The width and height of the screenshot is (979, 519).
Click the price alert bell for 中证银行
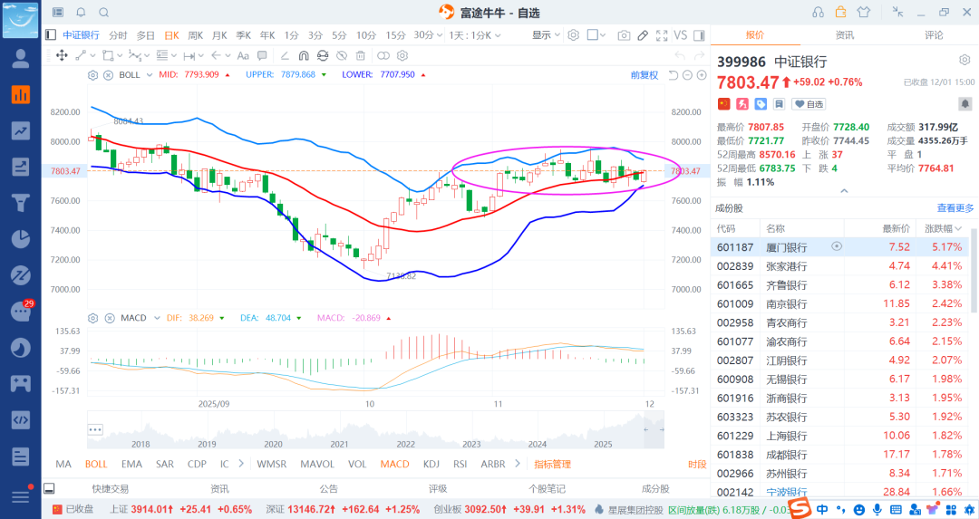click(80, 13)
